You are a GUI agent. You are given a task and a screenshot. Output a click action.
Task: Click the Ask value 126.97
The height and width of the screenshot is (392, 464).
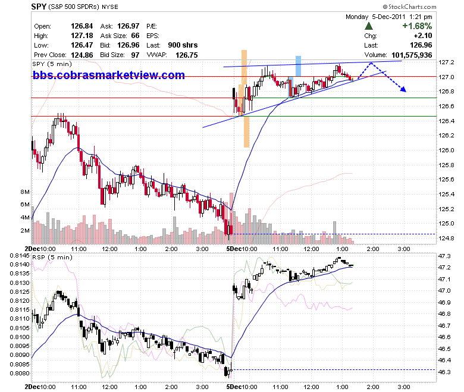pyautogui.click(x=128, y=26)
